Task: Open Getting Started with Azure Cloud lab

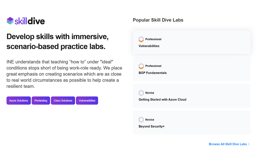Action: click(x=162, y=100)
